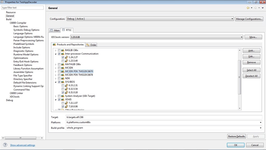The width and height of the screenshot is (266, 150).
Task: Click the 6.33.2.31 version icon
Action: tap(66, 85)
